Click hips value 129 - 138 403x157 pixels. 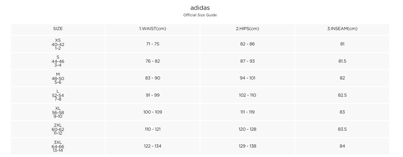(x=247, y=146)
